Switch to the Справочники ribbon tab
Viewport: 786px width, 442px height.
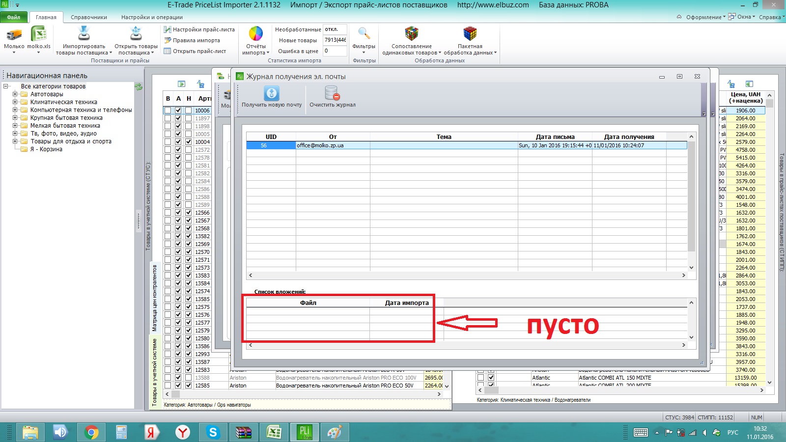(x=89, y=17)
